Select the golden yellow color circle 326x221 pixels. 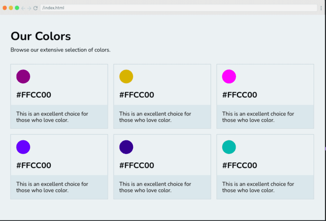point(126,77)
